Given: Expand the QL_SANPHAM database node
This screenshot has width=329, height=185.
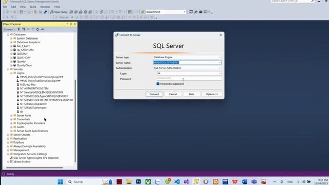Looking at the screenshot, I should click(x=11, y=50).
